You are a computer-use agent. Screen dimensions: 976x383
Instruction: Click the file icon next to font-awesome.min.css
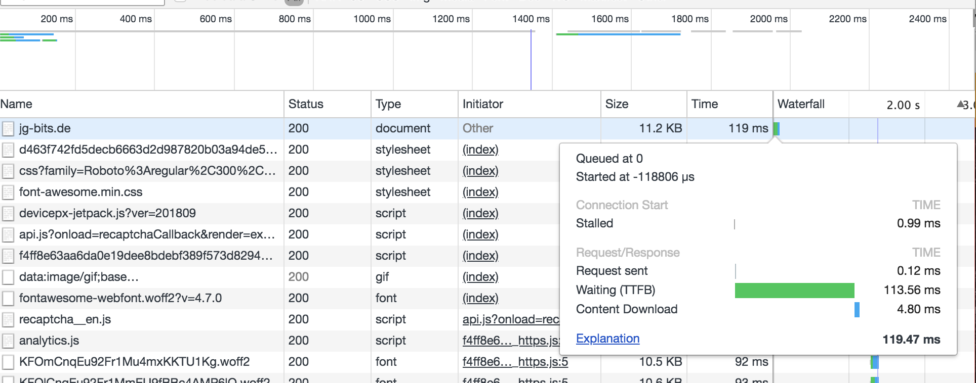pyautogui.click(x=8, y=193)
